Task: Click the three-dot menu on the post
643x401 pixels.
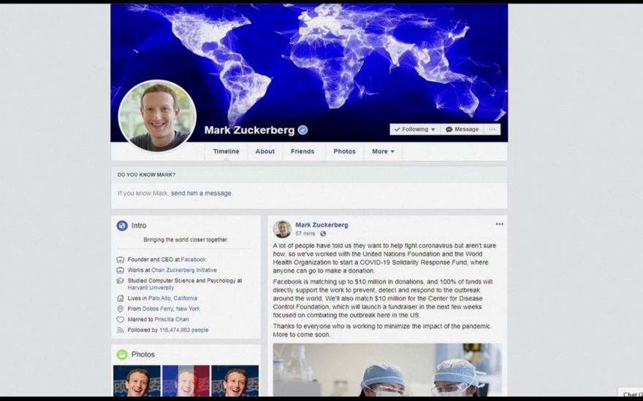Action: pos(499,225)
